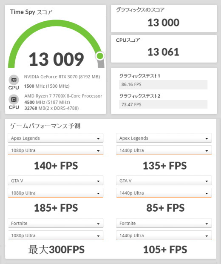Open the left GTA V game dropdown

tap(55, 181)
